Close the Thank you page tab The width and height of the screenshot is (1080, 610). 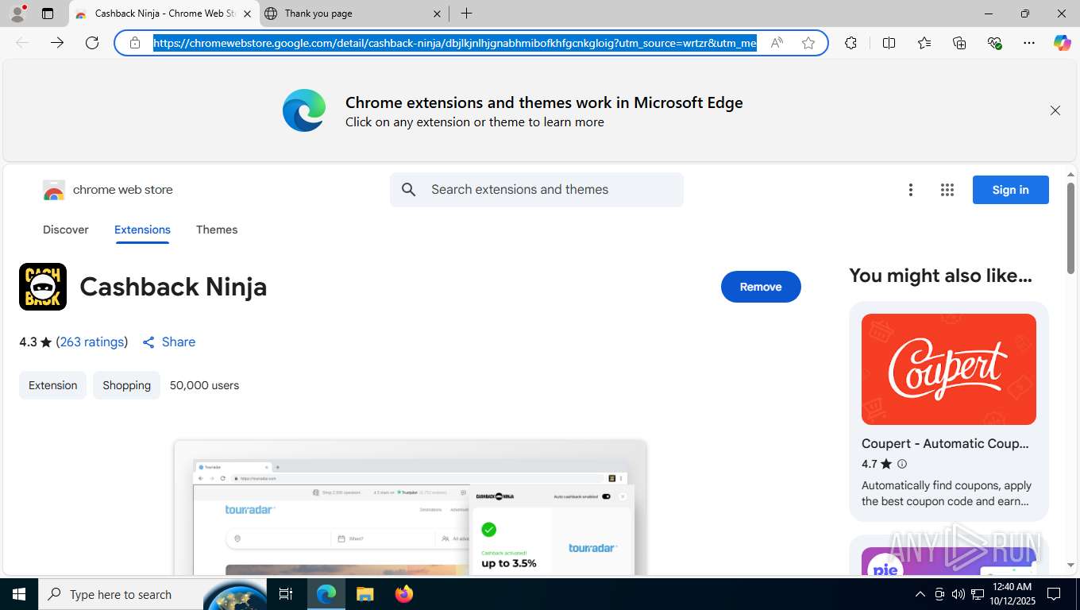pos(438,14)
